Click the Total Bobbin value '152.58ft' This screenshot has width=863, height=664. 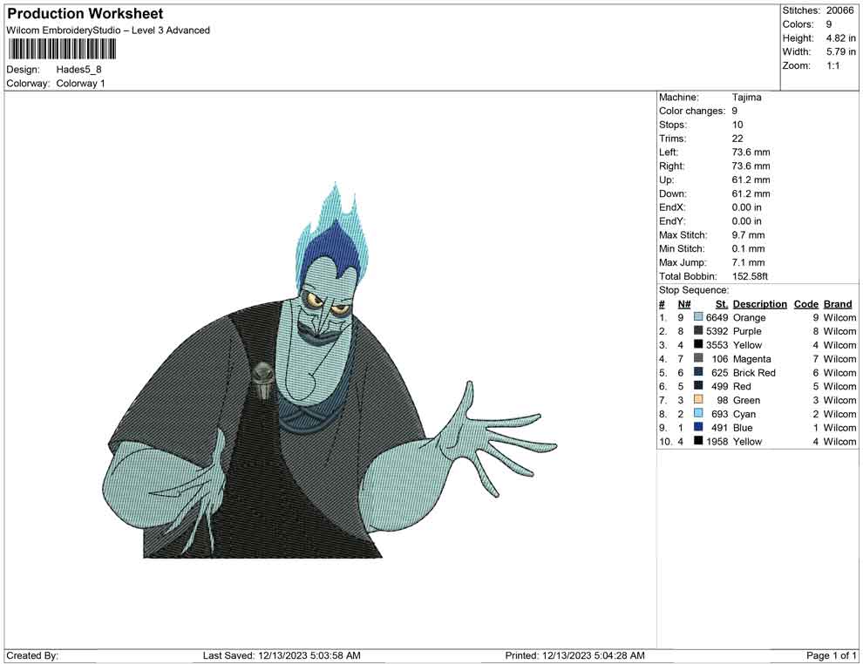[750, 276]
